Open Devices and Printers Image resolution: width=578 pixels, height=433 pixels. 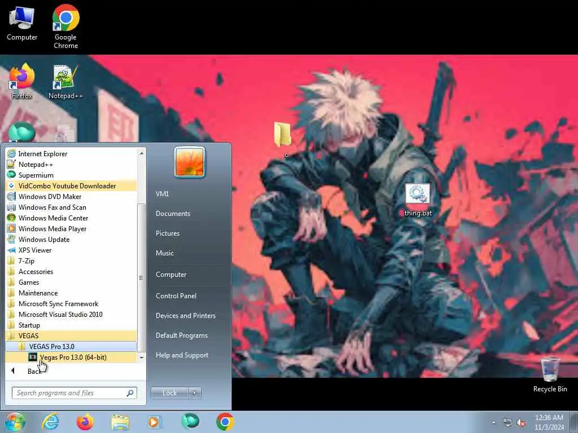click(x=186, y=316)
